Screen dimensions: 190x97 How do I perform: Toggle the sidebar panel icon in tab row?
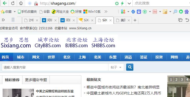pyautogui.click(x=3, y=20)
